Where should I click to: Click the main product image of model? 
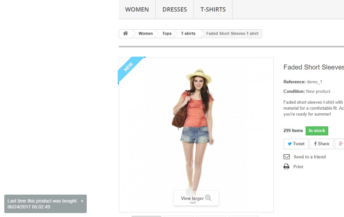click(x=196, y=135)
